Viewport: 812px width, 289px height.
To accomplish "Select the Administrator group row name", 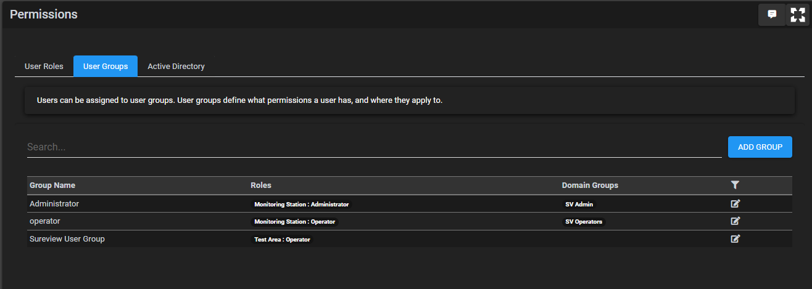I will pyautogui.click(x=54, y=203).
